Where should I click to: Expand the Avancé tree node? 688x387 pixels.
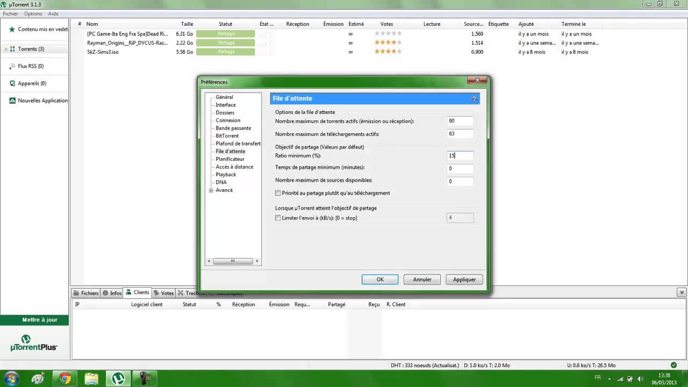point(211,190)
